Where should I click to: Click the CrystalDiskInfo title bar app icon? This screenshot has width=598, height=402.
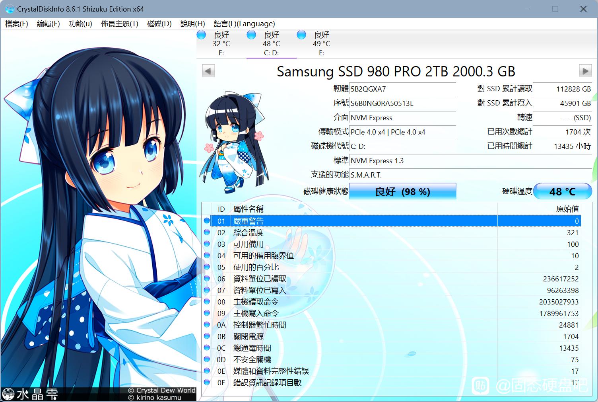coord(10,9)
